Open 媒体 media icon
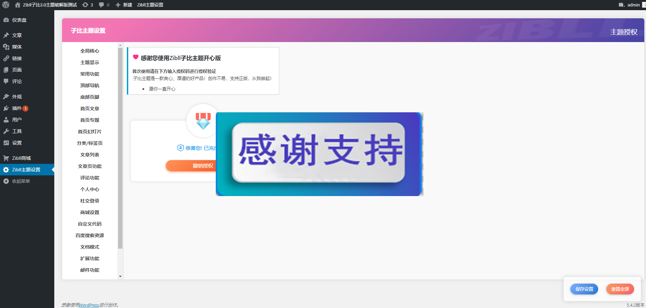 click(x=6, y=47)
